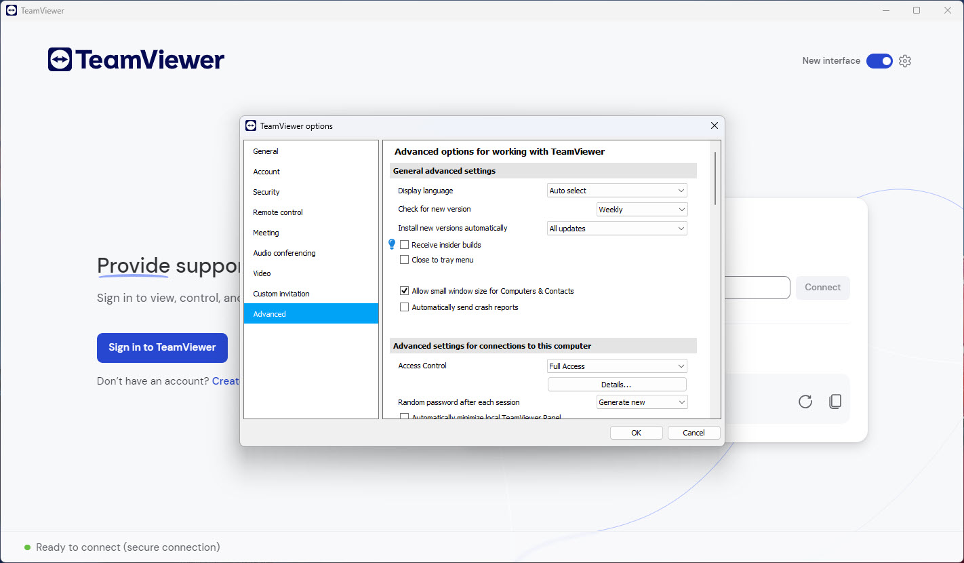The width and height of the screenshot is (964, 563).
Task: Click the partner ID input field in main window
Action: 757,288
